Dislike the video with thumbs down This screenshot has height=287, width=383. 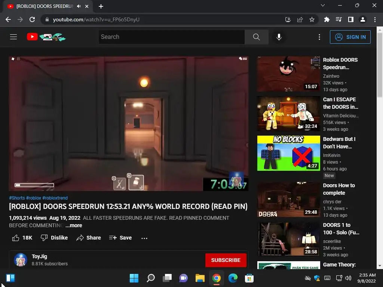point(54,238)
